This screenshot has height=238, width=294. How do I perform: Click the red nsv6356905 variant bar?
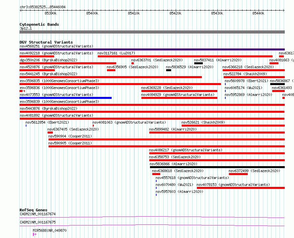tap(111, 70)
